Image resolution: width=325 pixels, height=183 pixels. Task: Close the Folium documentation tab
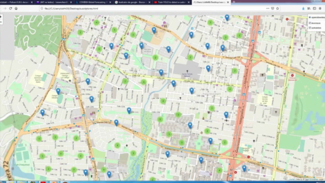31,2
